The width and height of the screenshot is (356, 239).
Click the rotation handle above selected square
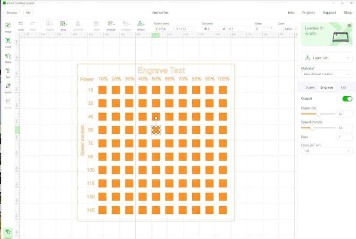coord(156,118)
